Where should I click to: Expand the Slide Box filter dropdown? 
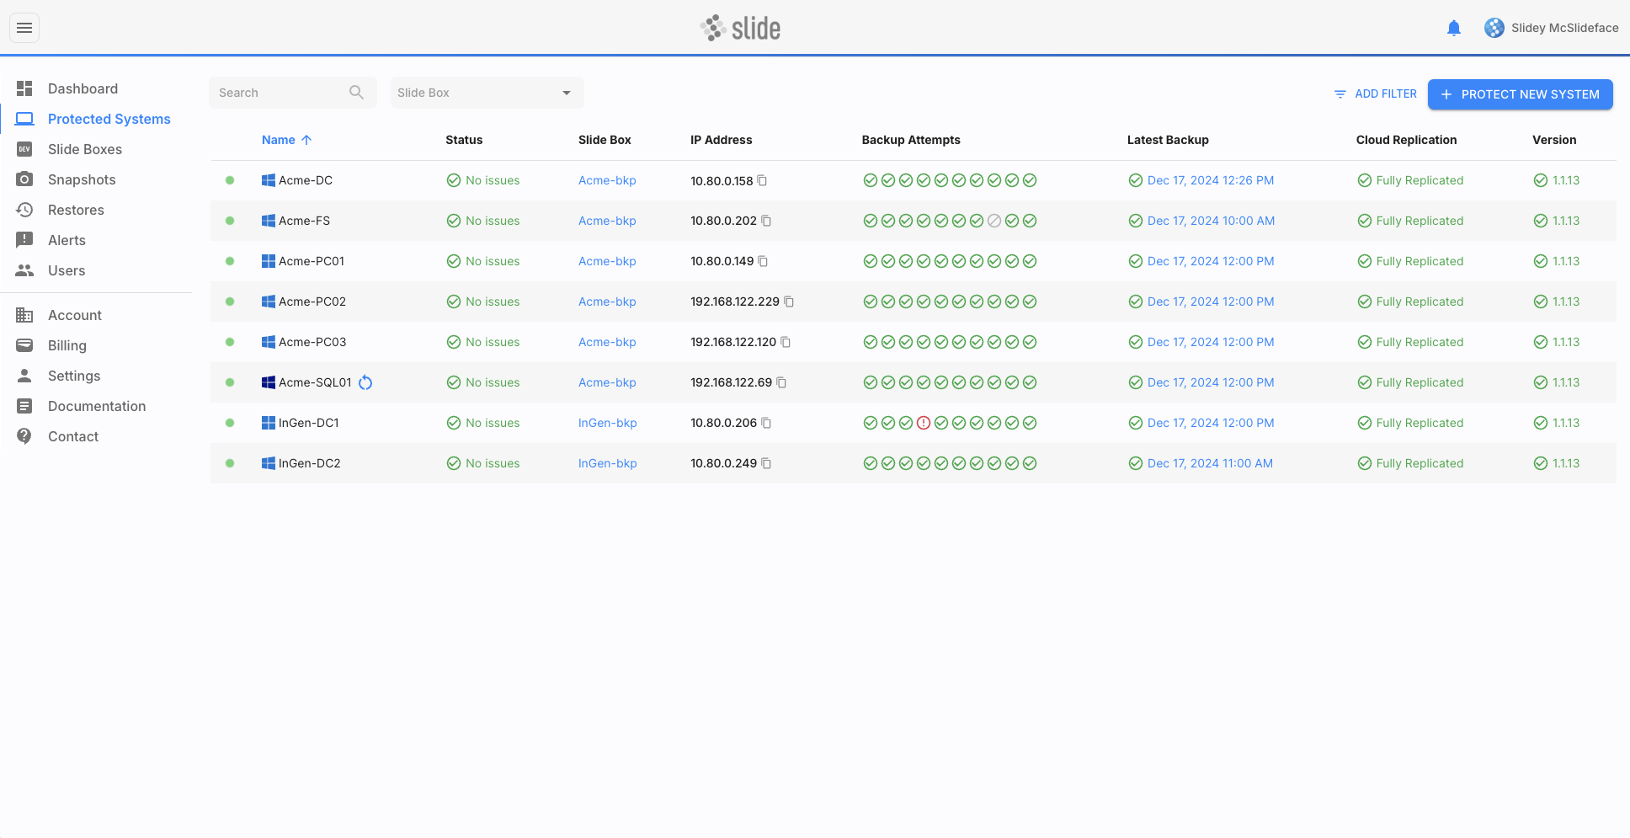click(x=487, y=93)
